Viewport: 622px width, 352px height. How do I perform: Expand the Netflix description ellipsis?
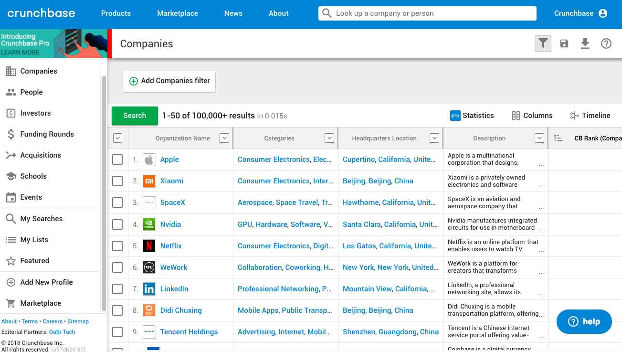pyautogui.click(x=541, y=250)
